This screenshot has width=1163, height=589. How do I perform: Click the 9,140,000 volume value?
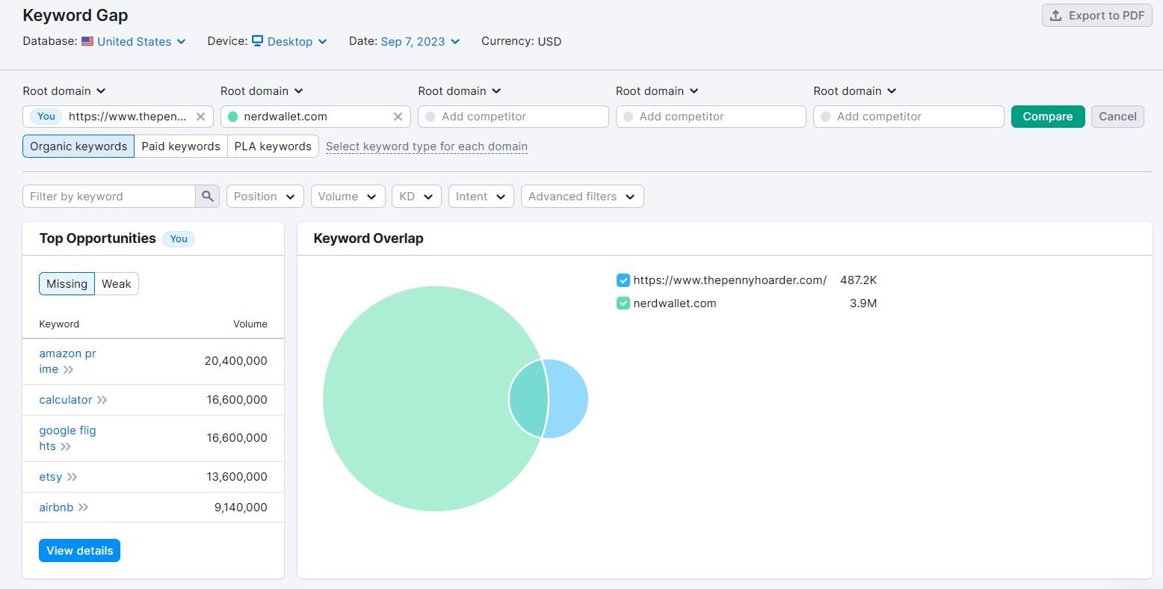pos(241,508)
